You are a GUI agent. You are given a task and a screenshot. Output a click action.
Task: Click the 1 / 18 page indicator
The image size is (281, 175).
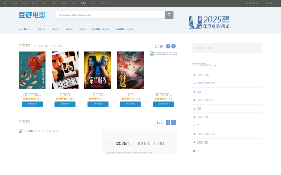tap(159, 46)
